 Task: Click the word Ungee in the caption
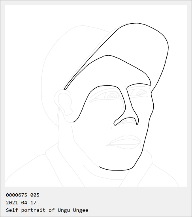81,210
